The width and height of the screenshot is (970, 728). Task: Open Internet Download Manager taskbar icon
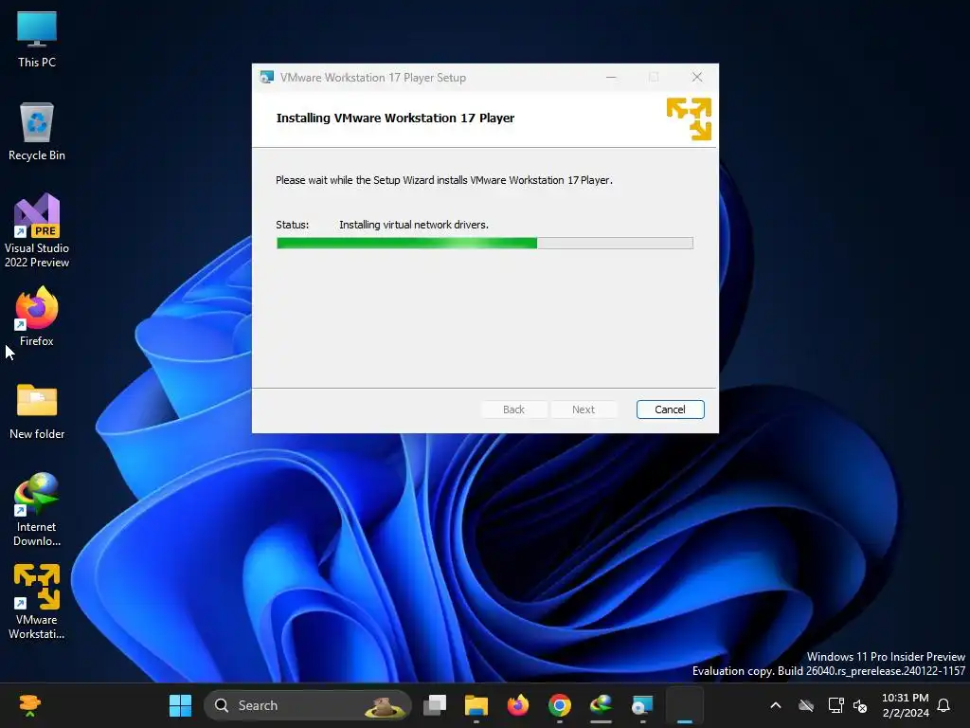[x=601, y=705]
